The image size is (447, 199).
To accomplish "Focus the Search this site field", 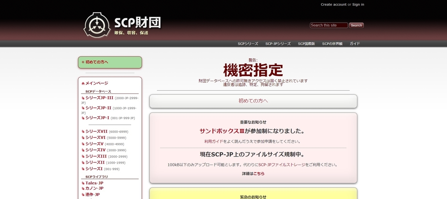I will coord(329,25).
